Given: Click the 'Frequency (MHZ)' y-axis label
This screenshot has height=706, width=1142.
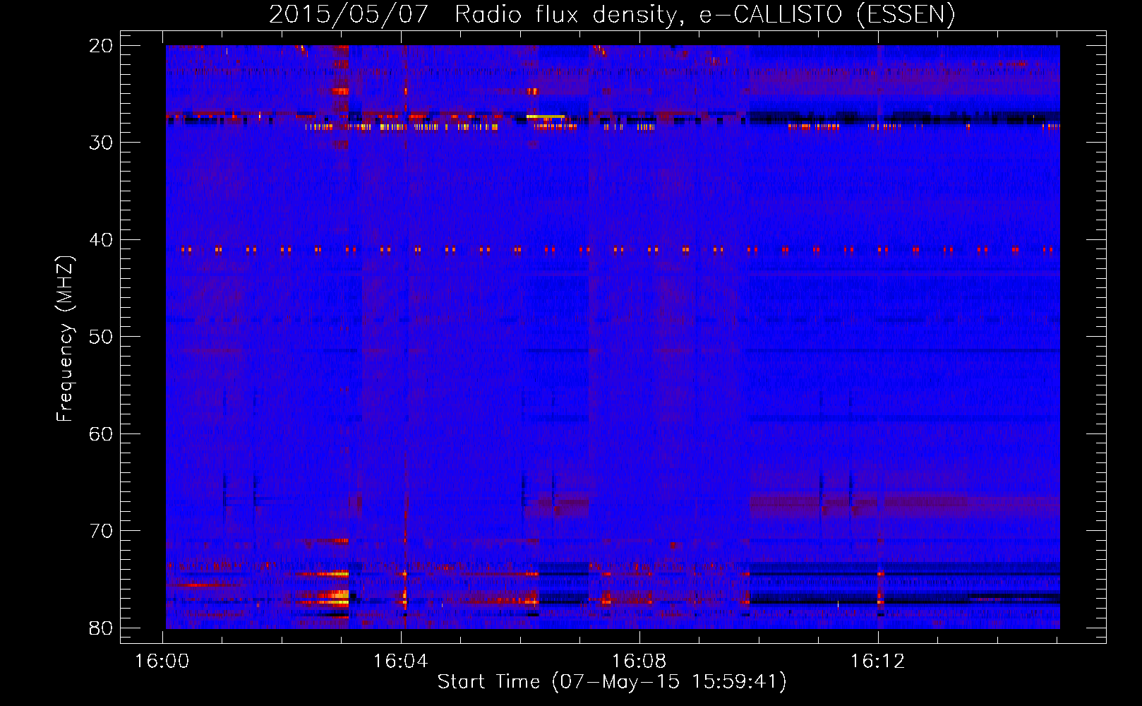Looking at the screenshot, I should tap(65, 339).
